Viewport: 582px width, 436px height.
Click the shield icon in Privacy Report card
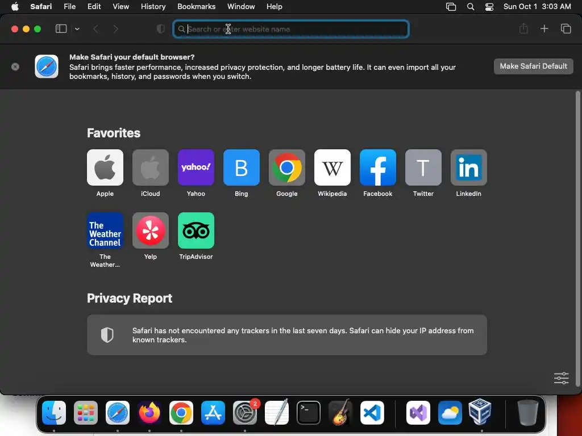click(107, 335)
